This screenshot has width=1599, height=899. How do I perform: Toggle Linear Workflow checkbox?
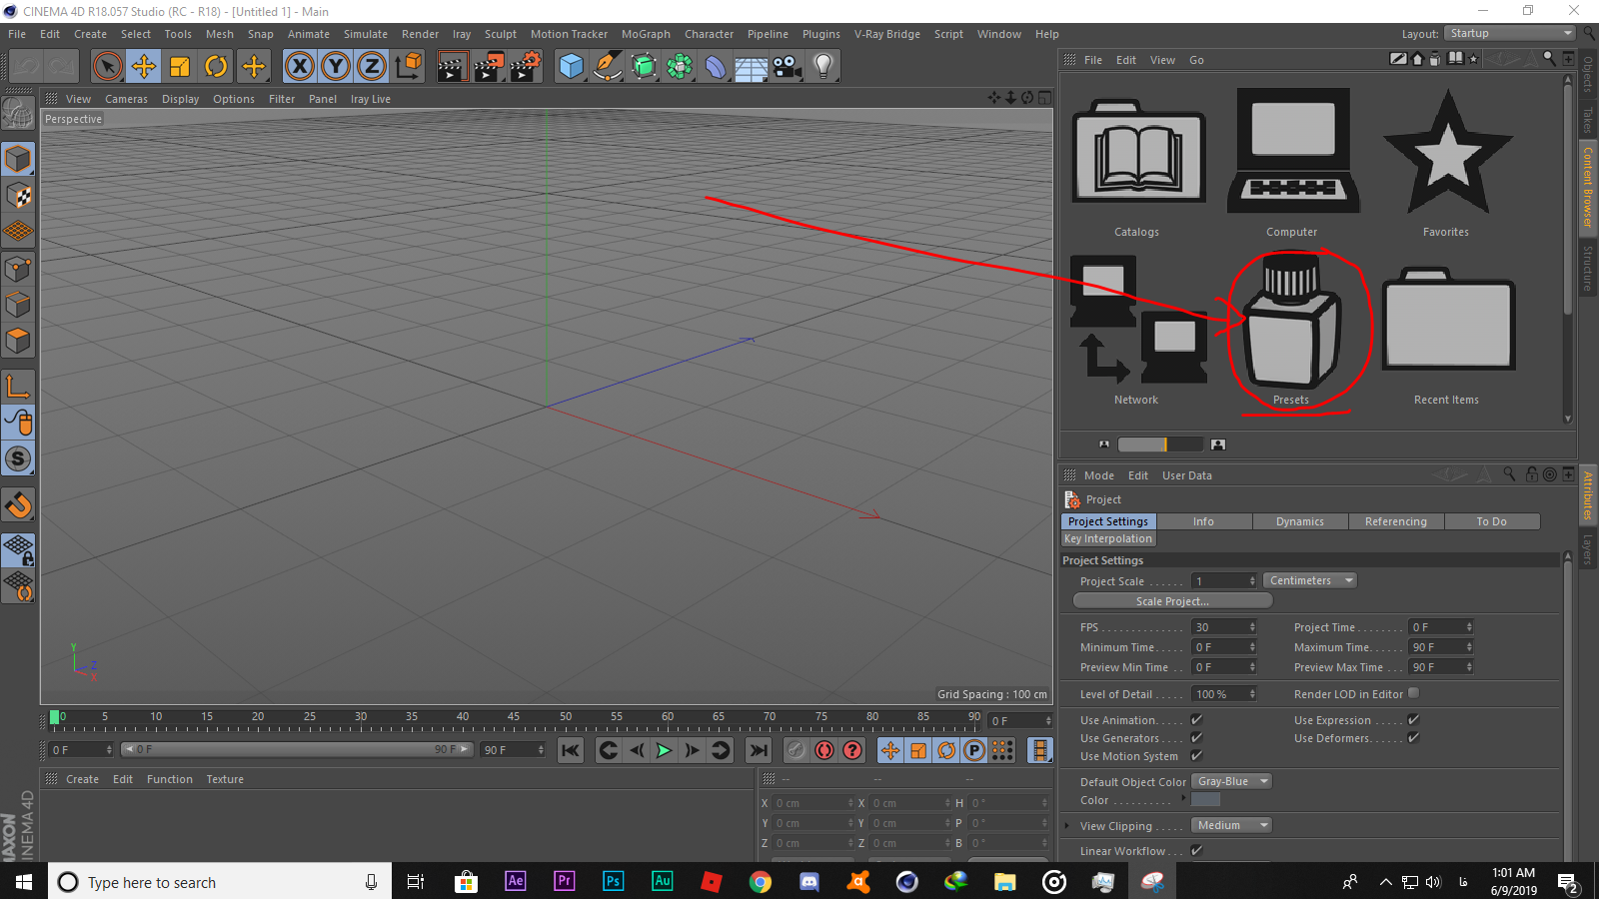coord(1196,851)
